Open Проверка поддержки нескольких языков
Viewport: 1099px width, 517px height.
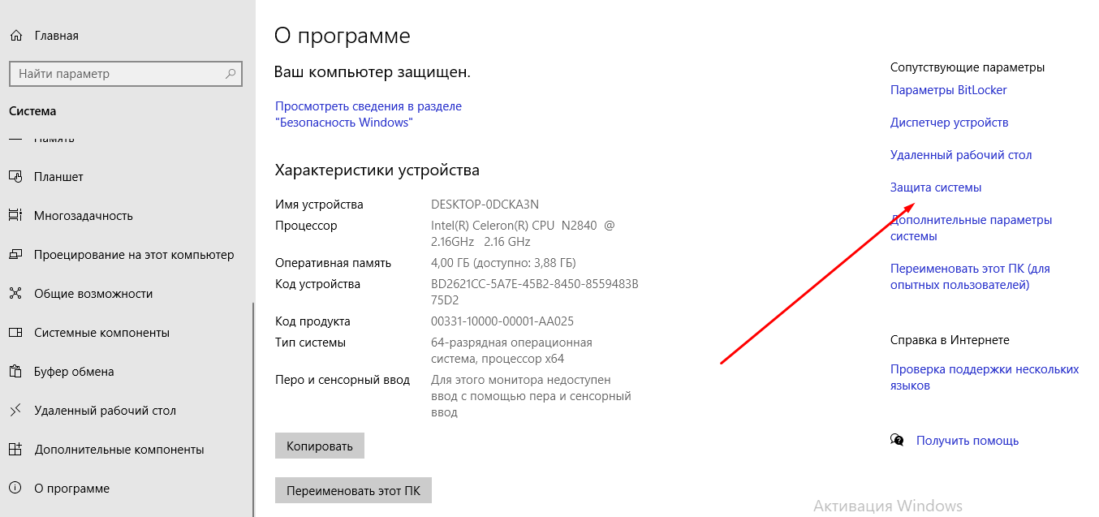tap(985, 377)
